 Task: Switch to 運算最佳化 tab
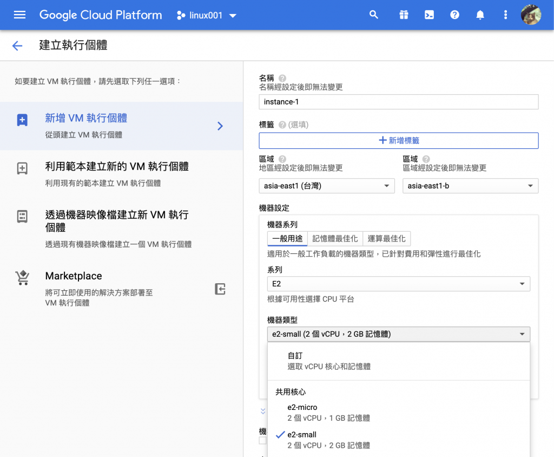386,238
